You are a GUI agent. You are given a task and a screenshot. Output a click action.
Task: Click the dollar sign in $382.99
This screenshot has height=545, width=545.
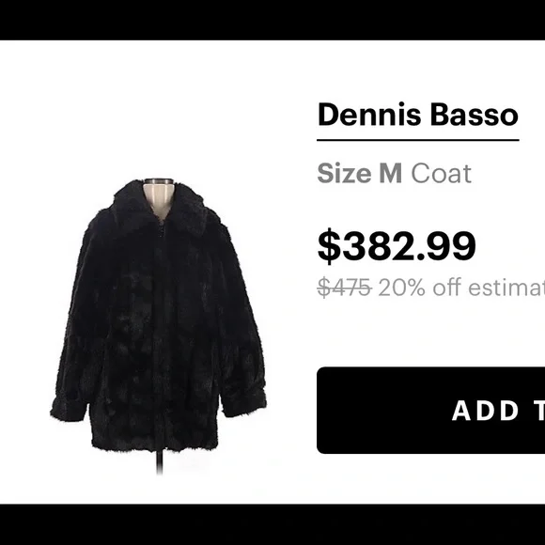point(329,246)
